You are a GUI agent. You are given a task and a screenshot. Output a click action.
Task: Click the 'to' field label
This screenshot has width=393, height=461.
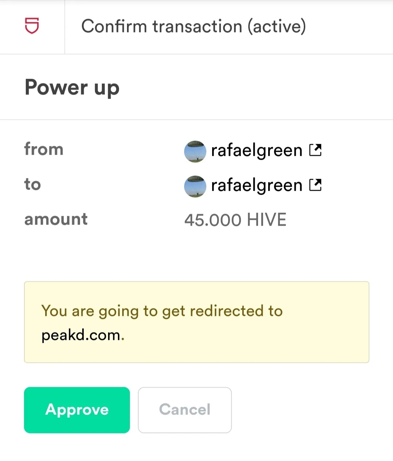tap(32, 184)
